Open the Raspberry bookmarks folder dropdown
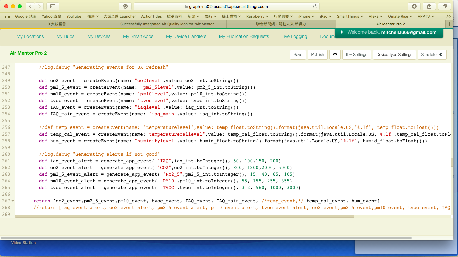458x257 pixels. [x=257, y=16]
